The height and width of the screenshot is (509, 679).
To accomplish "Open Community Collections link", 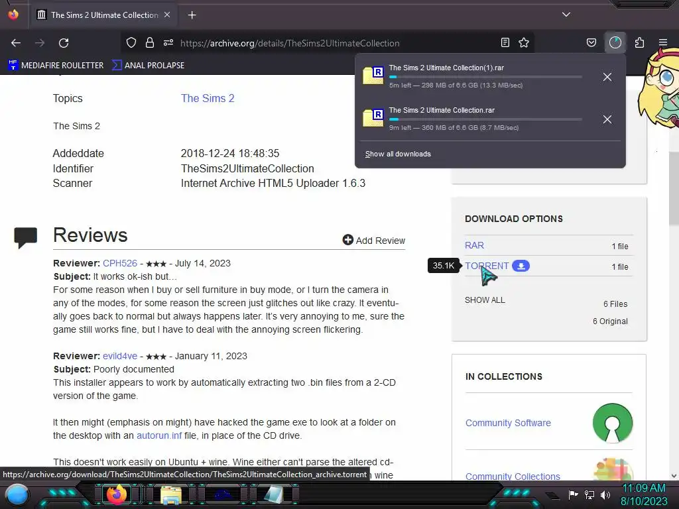I will tap(513, 476).
